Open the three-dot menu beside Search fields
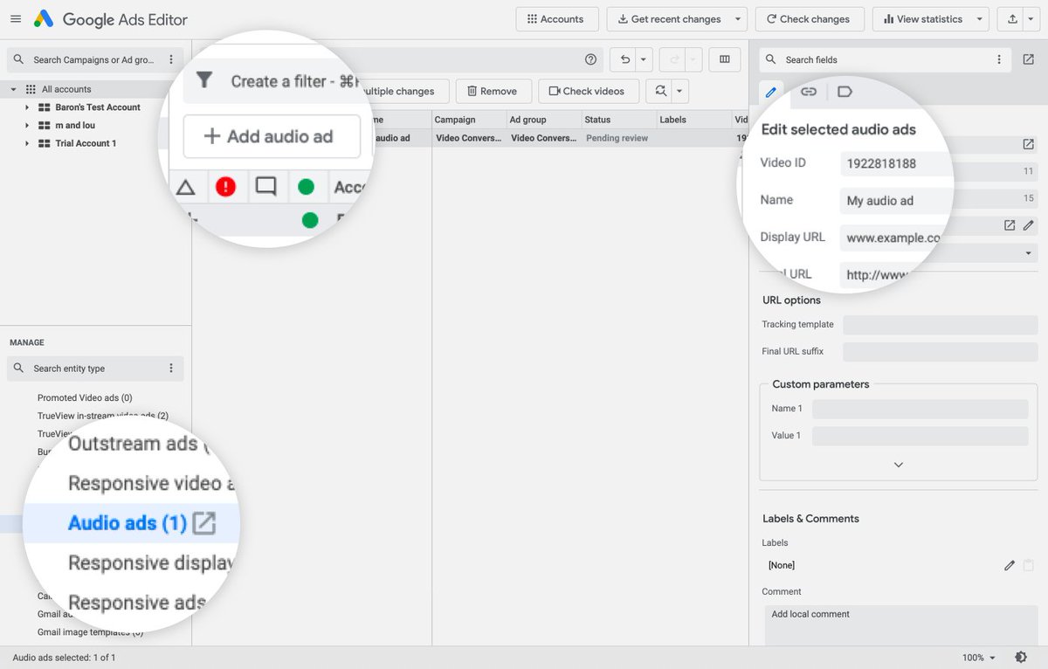1048x669 pixels. 999,59
